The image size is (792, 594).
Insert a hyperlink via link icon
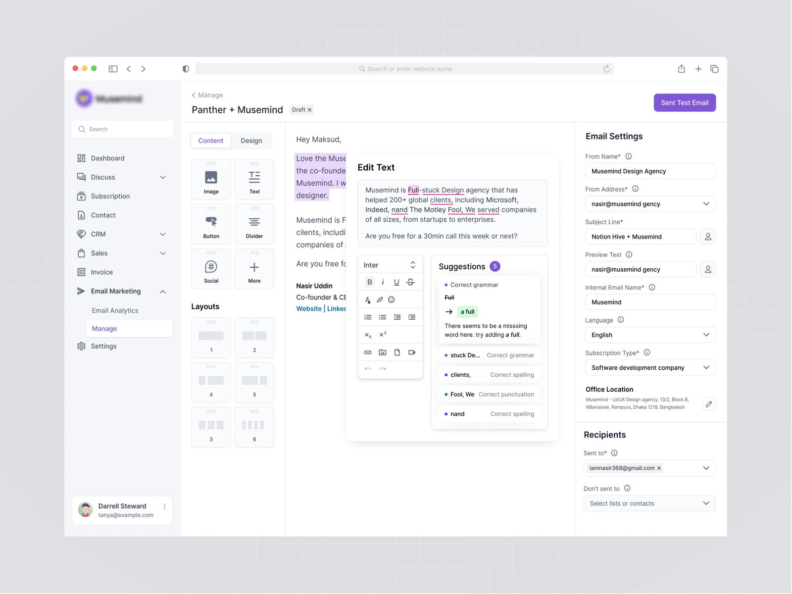click(x=368, y=352)
